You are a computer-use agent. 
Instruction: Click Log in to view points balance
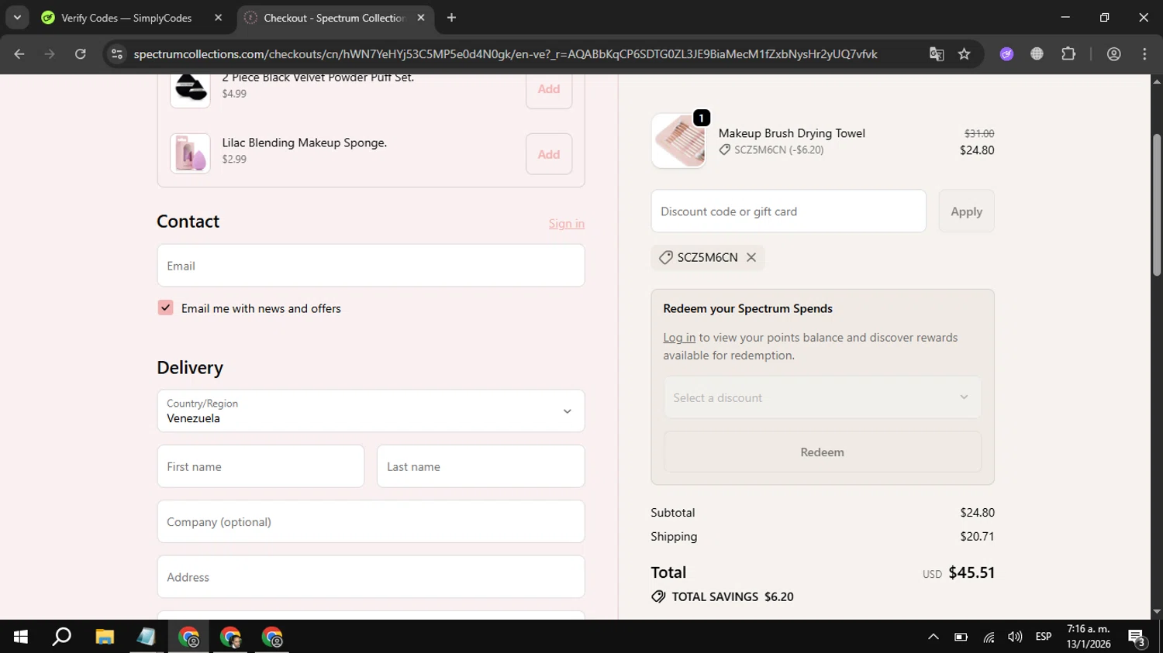[x=679, y=338]
